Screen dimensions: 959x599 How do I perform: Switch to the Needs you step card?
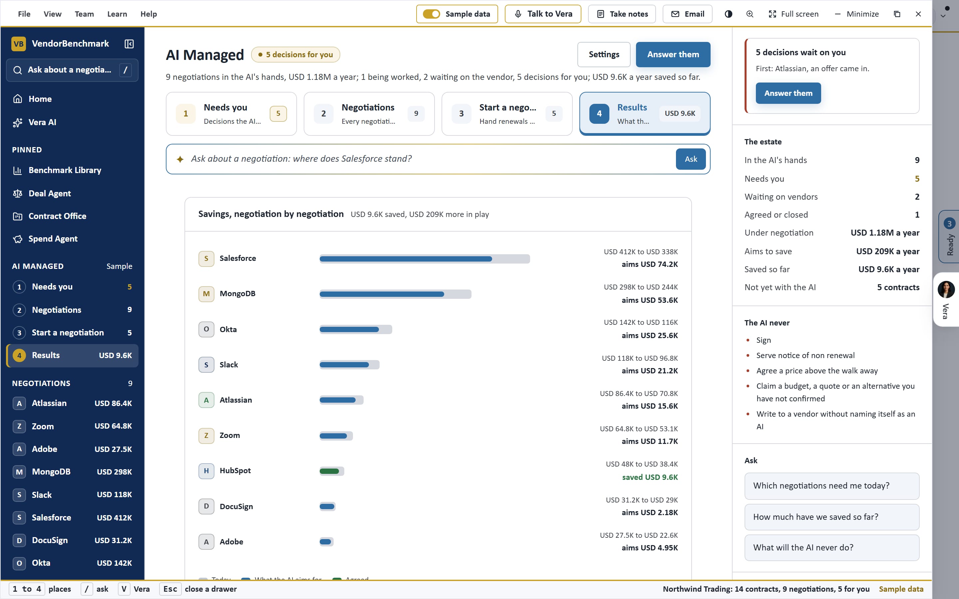[231, 114]
